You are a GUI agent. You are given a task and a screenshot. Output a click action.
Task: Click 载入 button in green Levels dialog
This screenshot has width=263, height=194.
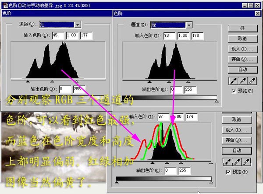click(x=242, y=49)
